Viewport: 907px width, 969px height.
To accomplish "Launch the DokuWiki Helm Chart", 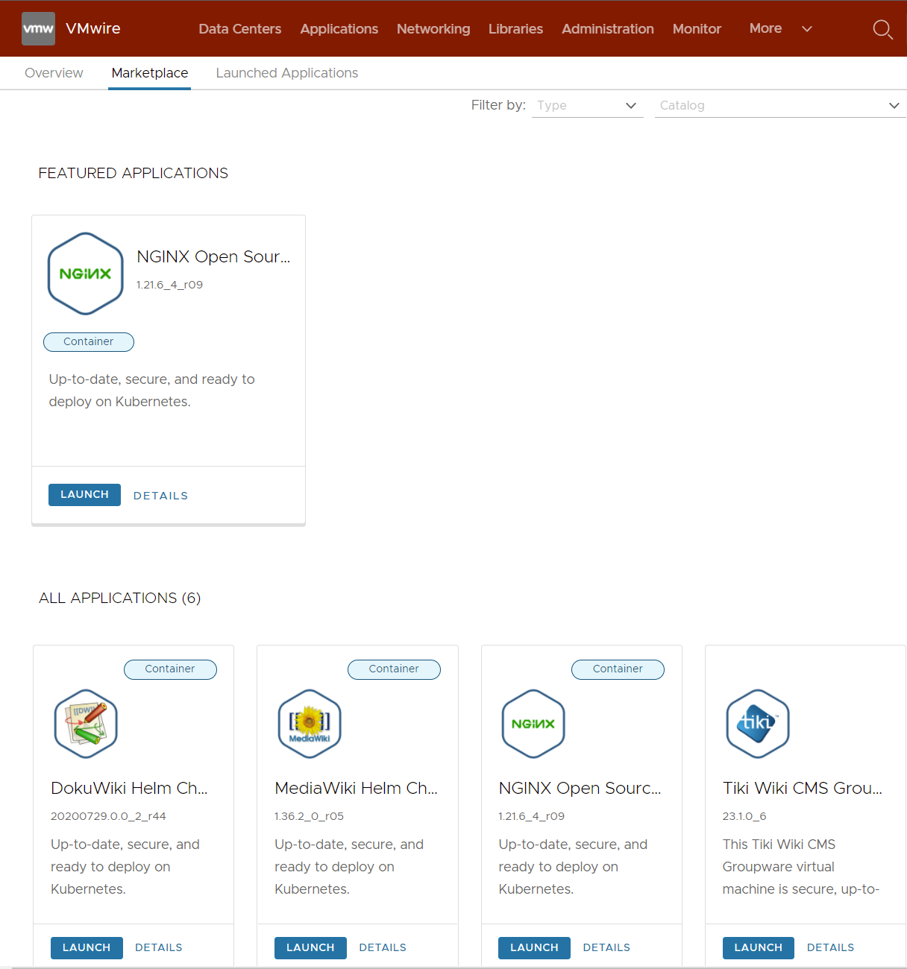I will [87, 947].
